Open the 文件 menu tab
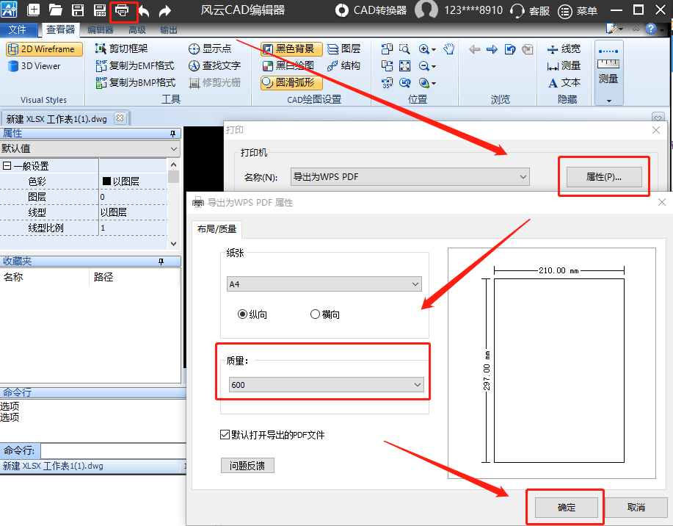 18,29
